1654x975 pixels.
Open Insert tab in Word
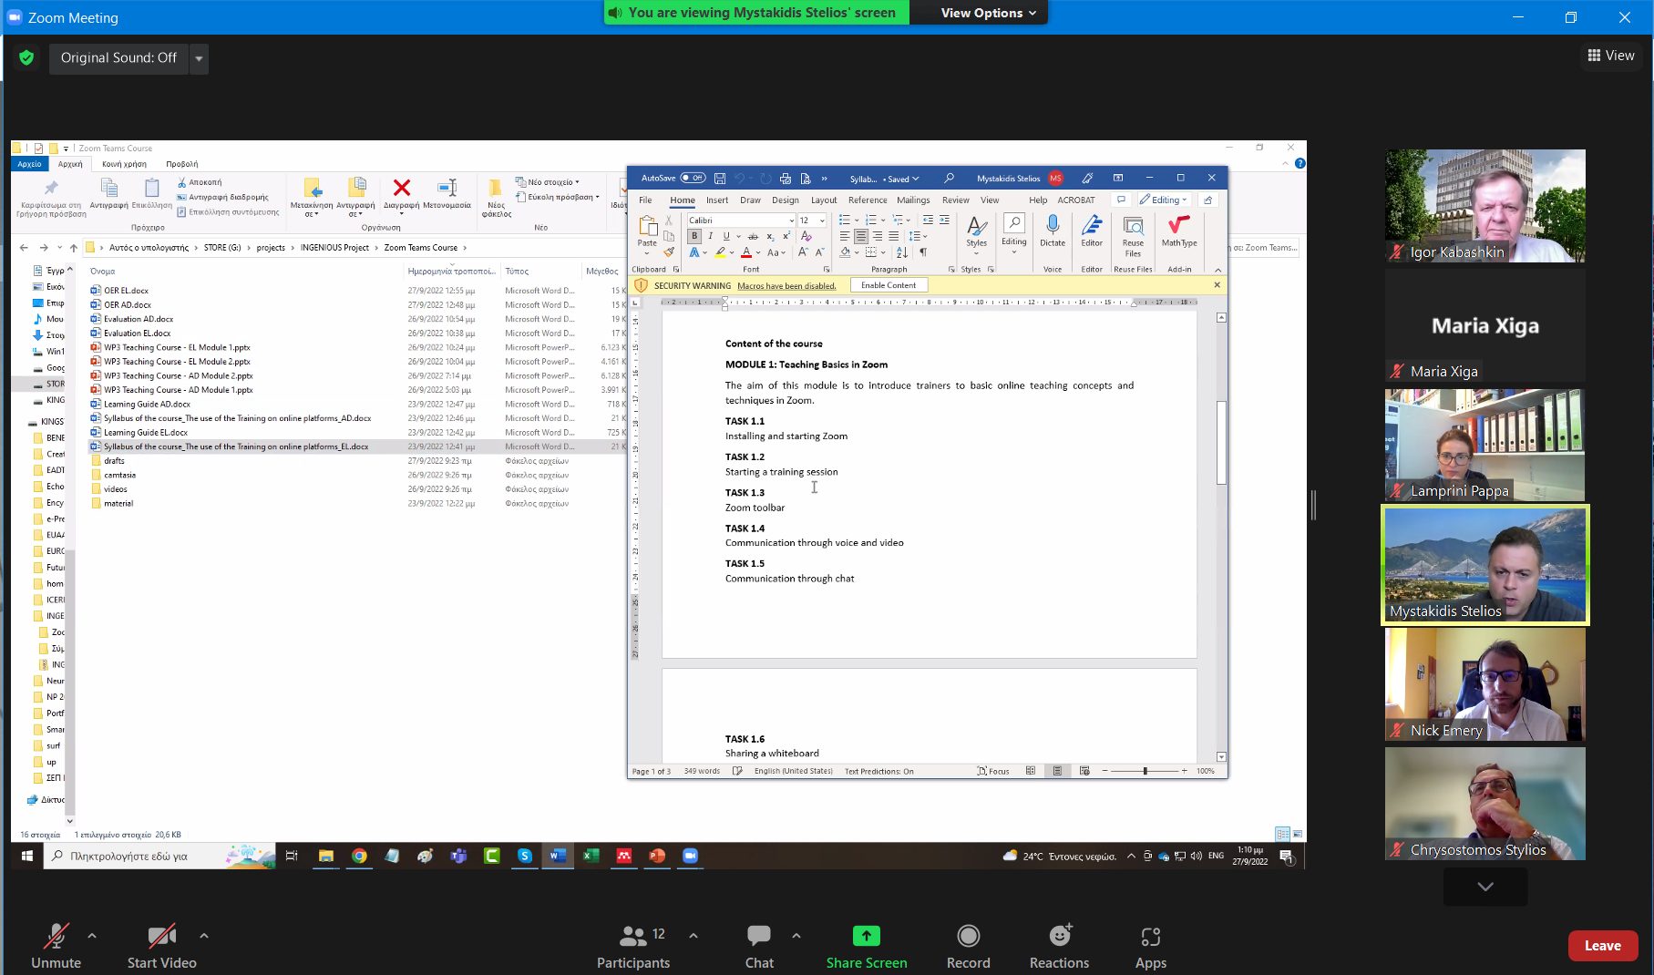point(716,200)
